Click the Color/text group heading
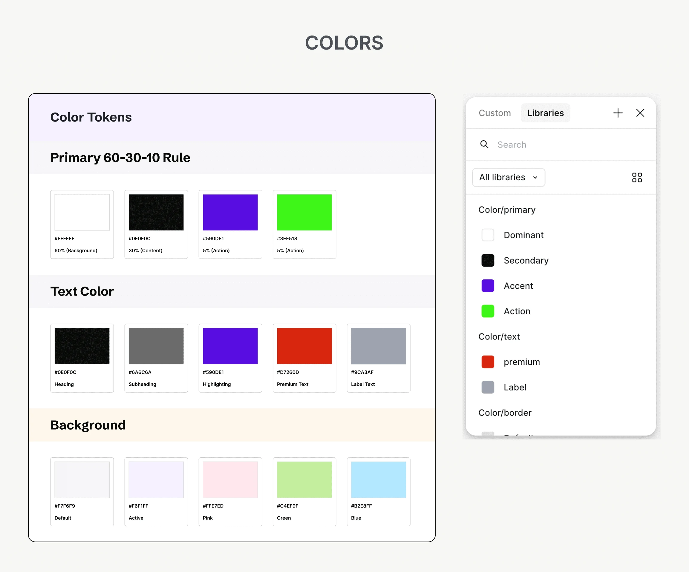The image size is (689, 572). point(499,337)
